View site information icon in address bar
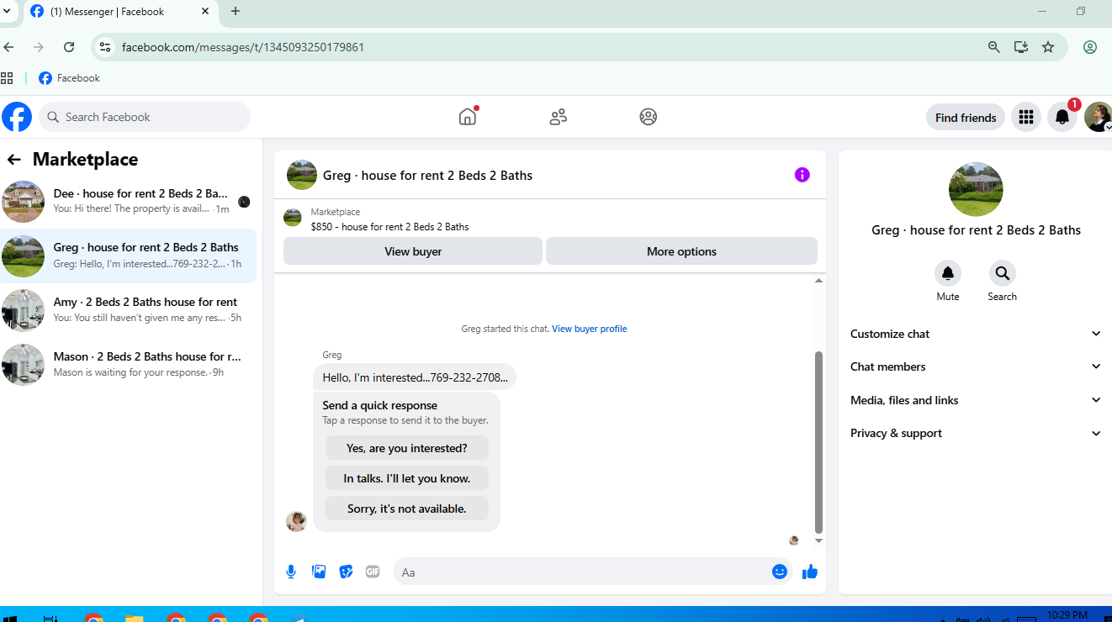Screen dimensions: 1112x622 (105, 47)
